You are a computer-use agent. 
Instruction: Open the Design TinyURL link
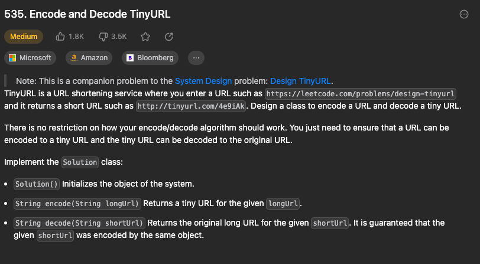point(300,81)
